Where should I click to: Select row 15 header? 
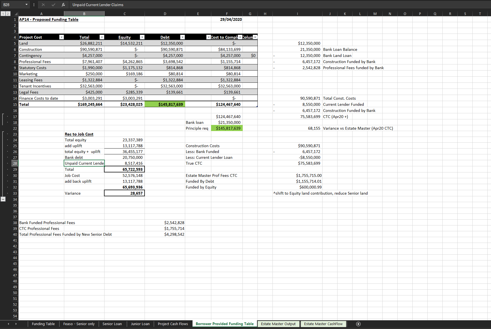[15, 104]
